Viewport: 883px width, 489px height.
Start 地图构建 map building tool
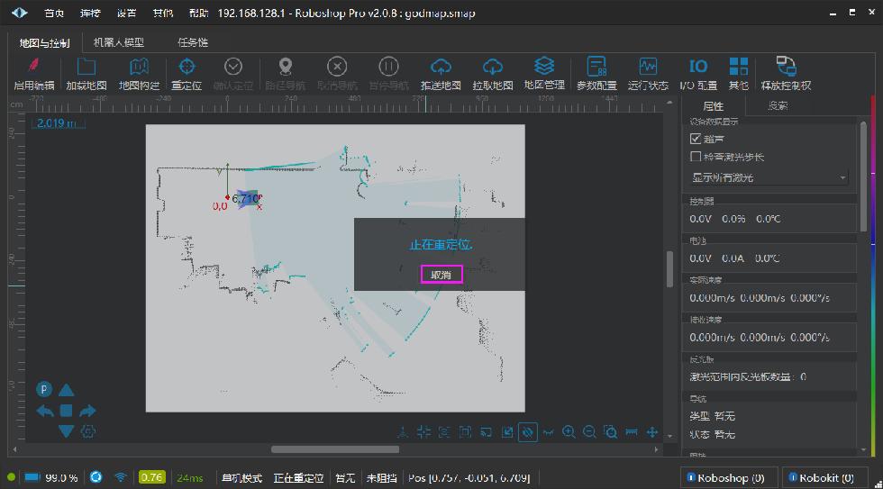point(139,67)
